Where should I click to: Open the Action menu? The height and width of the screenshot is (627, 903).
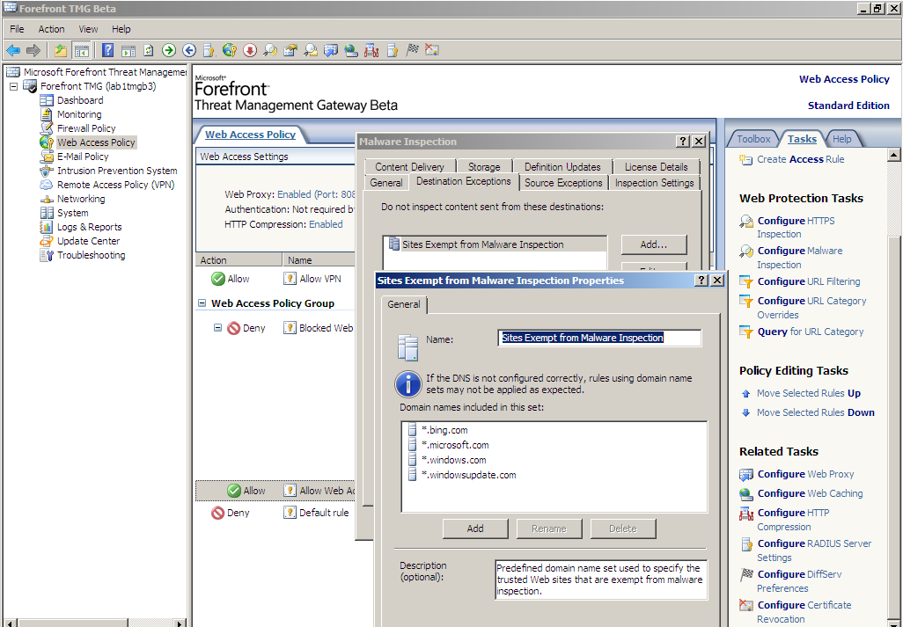[x=51, y=29]
